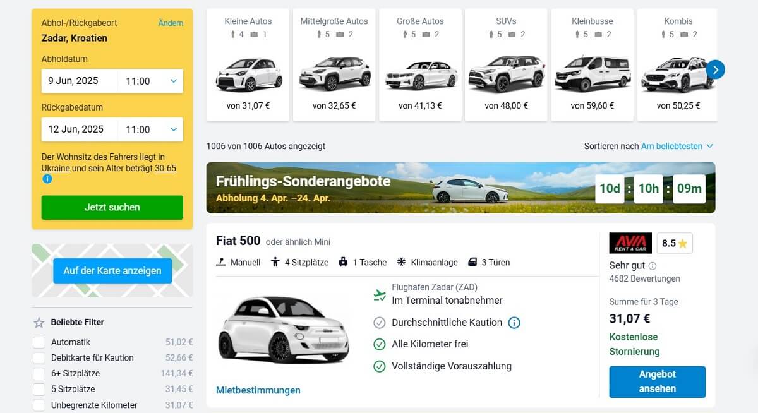Click the checkmark icon by Alle Kilometer frei
Viewport: 758px width, 413px height.
380,344
